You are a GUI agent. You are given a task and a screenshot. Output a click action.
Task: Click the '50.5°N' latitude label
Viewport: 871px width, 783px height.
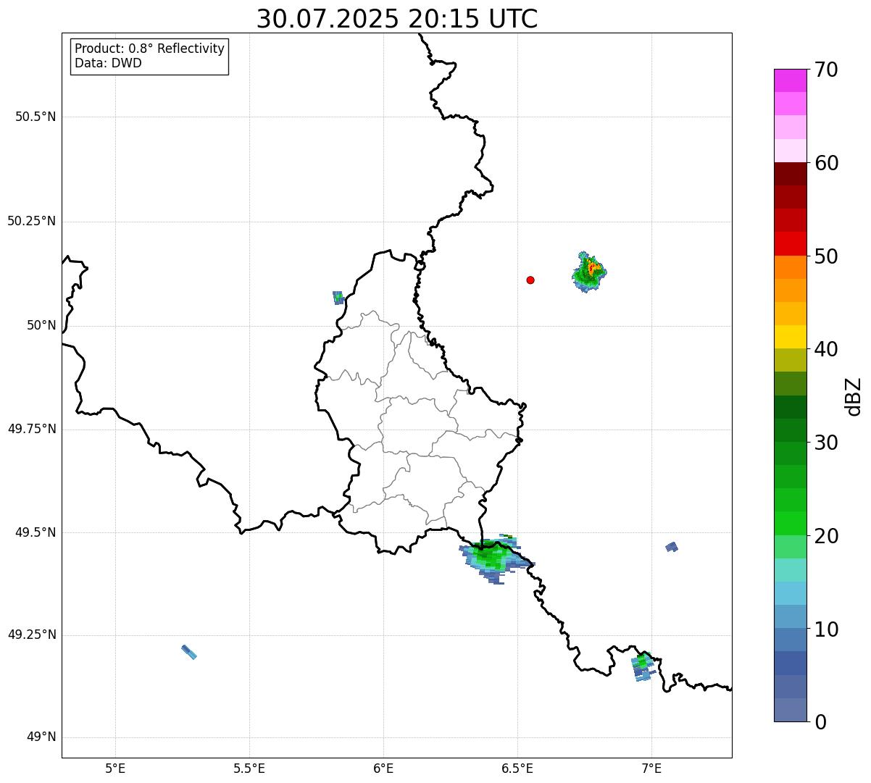36,117
